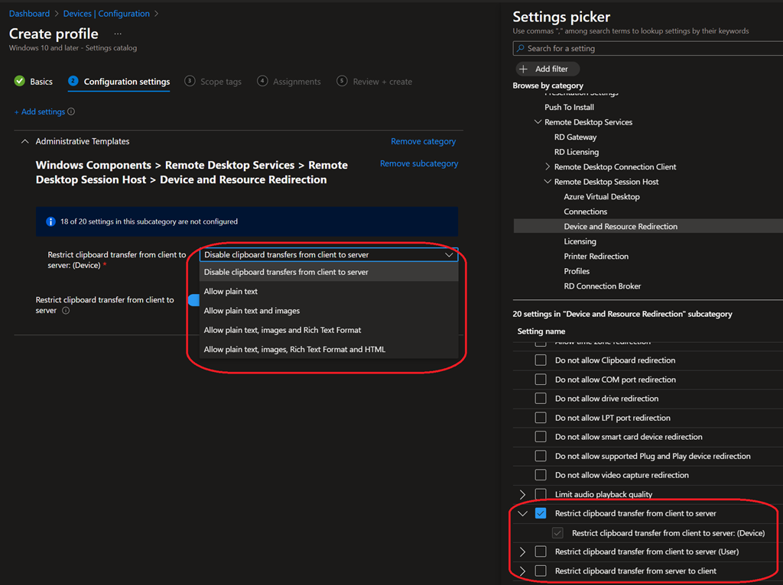Select Printer Redirection in category tree
Screen dimensions: 783x585
tap(596, 257)
